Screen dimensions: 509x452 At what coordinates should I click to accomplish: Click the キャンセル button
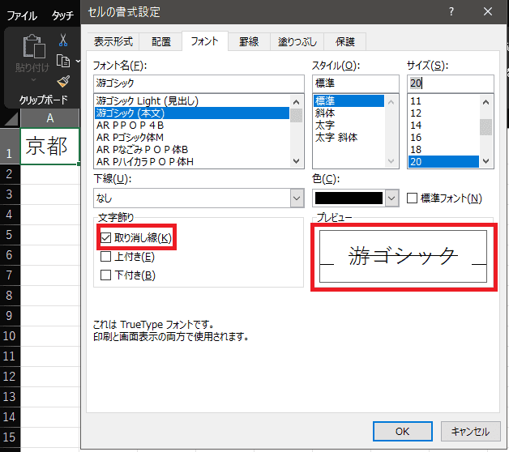click(471, 431)
